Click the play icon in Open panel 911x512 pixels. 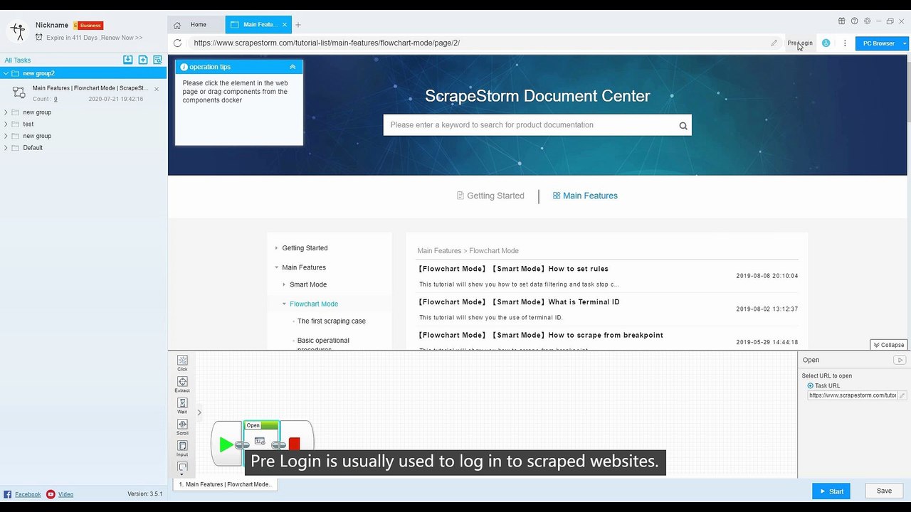(900, 360)
